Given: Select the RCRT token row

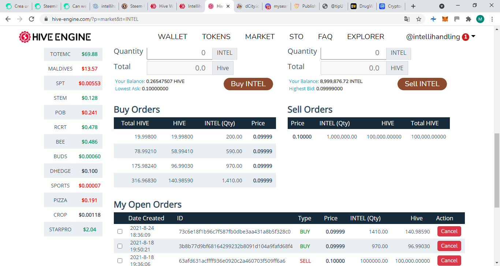Looking at the screenshot, I should (73, 127).
